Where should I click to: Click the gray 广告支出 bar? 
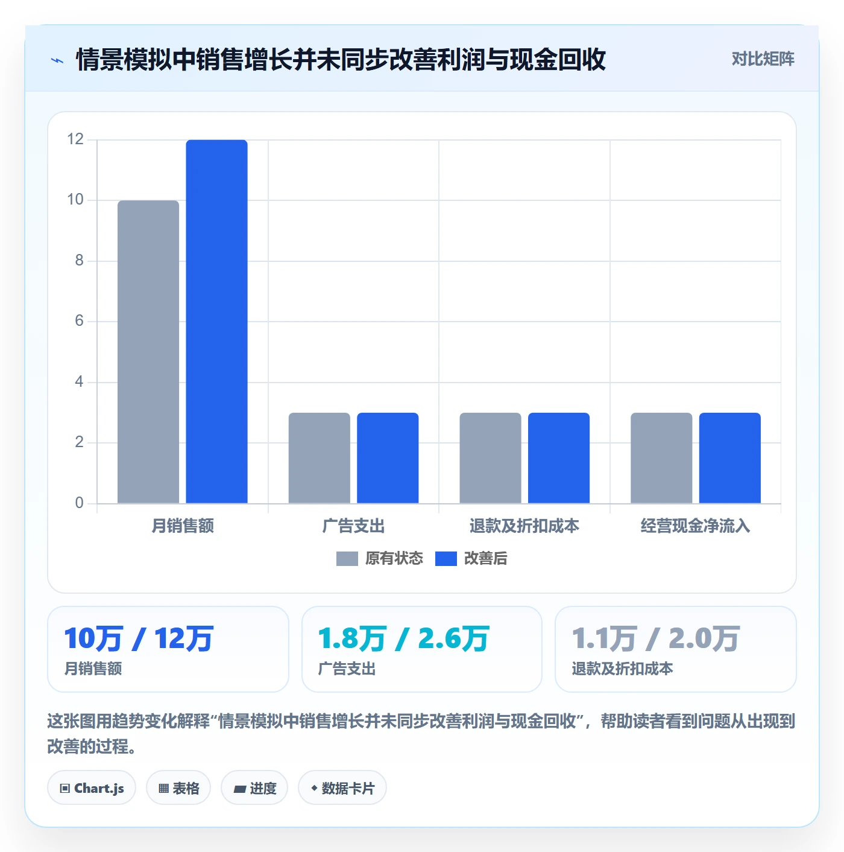[320, 458]
